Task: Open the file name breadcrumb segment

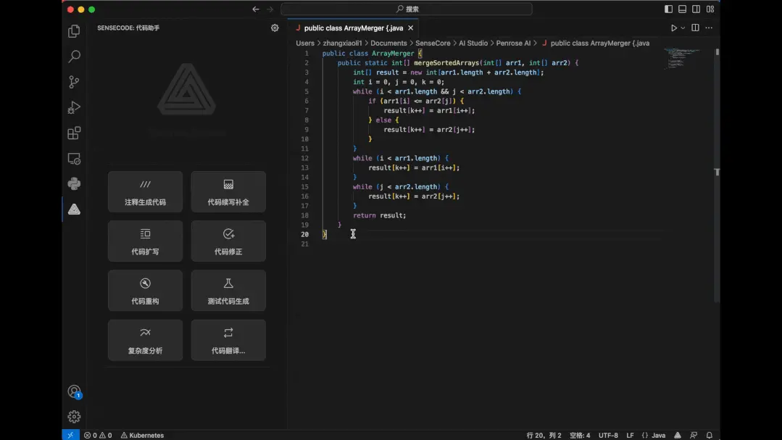Action: pos(596,43)
